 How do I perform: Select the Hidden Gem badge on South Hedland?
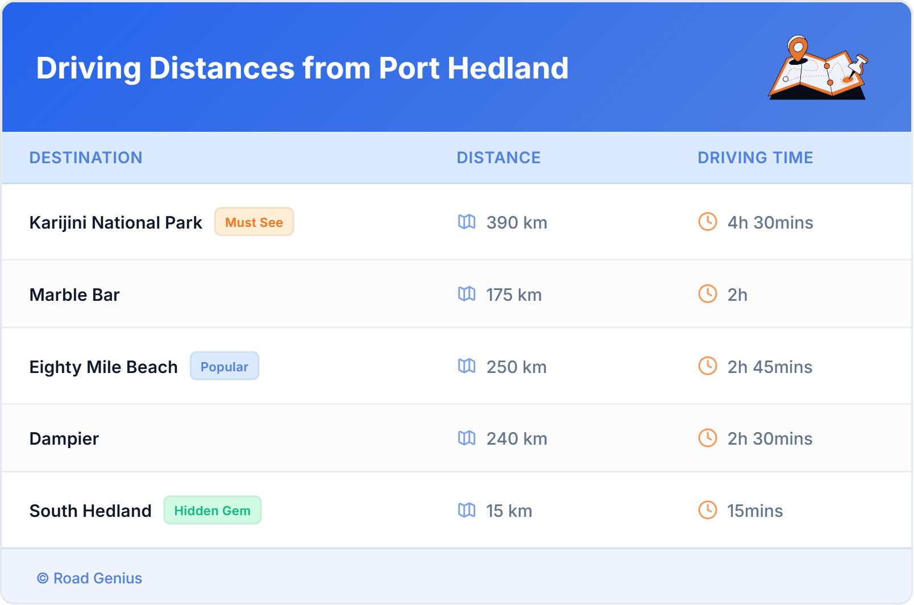(x=213, y=510)
